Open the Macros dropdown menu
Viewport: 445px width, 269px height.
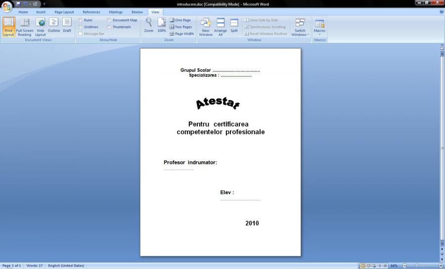[319, 27]
